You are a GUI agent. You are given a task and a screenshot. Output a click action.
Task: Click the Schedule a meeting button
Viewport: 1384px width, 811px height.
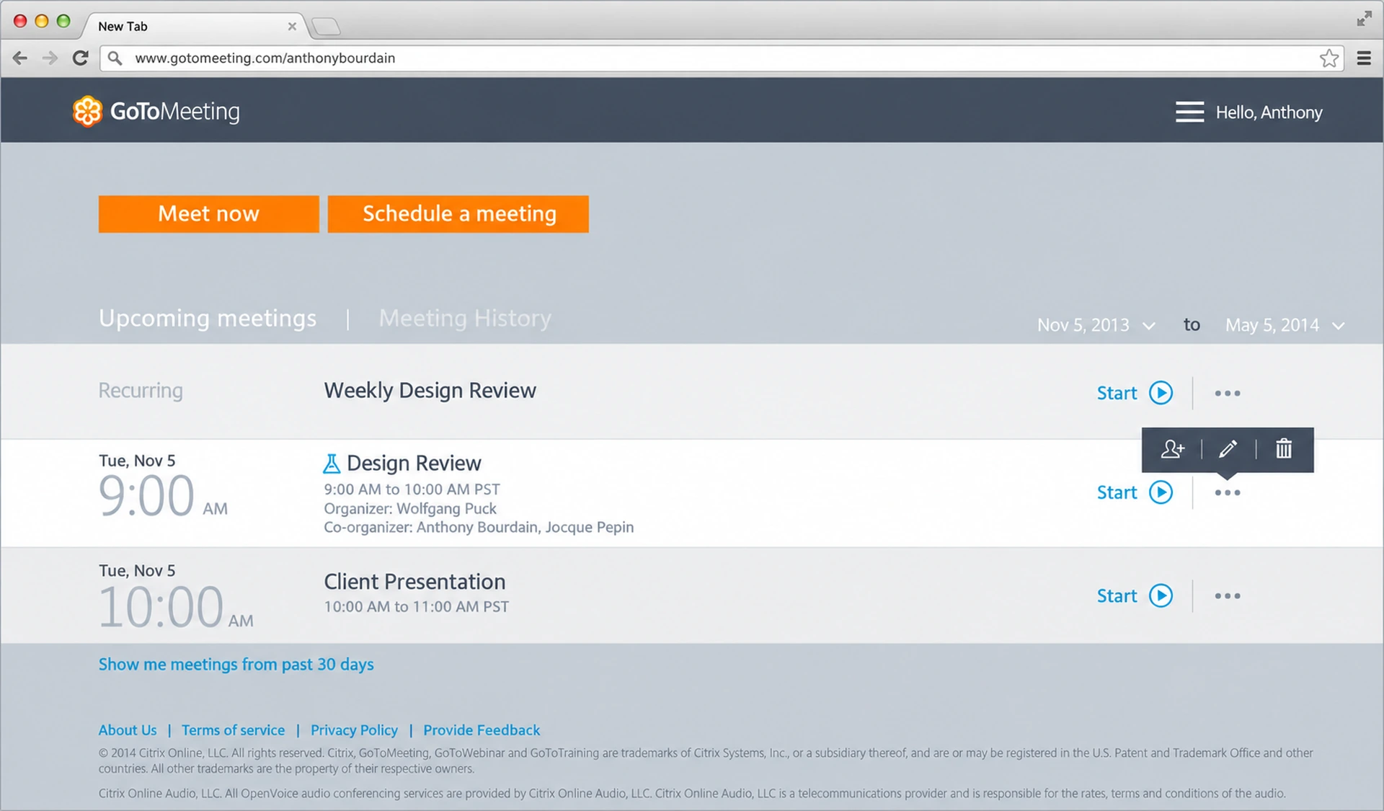point(458,213)
